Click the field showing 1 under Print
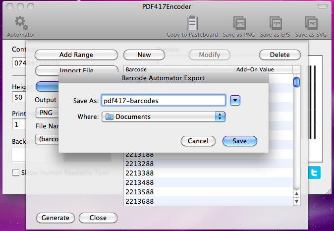334x231 pixels. point(19,124)
